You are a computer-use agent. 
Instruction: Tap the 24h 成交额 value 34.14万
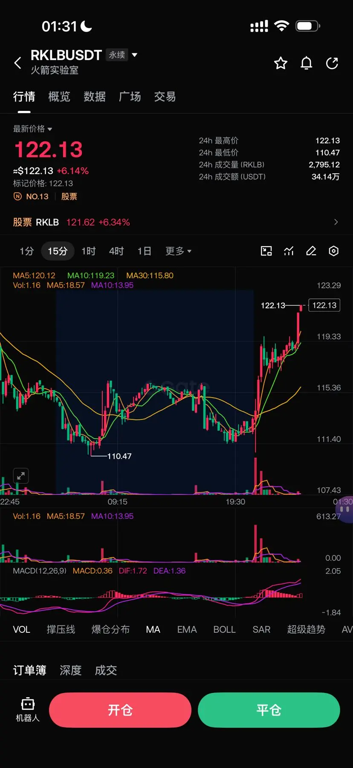326,176
